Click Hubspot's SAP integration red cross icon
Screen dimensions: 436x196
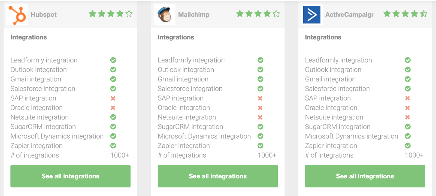pyautogui.click(x=113, y=98)
